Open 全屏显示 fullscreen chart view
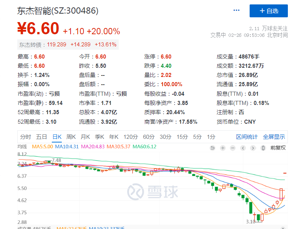Image resolution: width=300 pixels, height=229 pixels. point(274,137)
